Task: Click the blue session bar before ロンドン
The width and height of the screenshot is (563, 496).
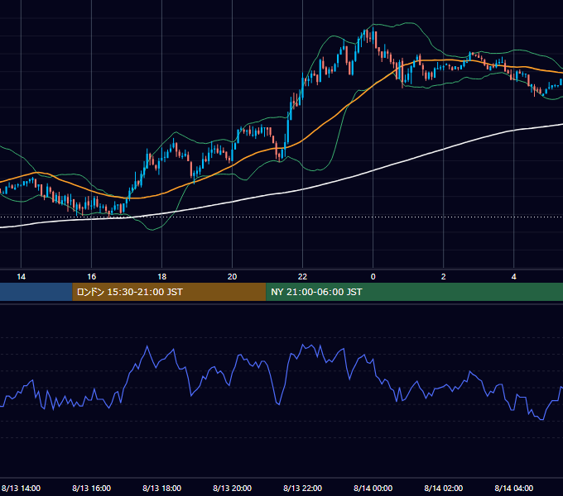Action: 36,292
